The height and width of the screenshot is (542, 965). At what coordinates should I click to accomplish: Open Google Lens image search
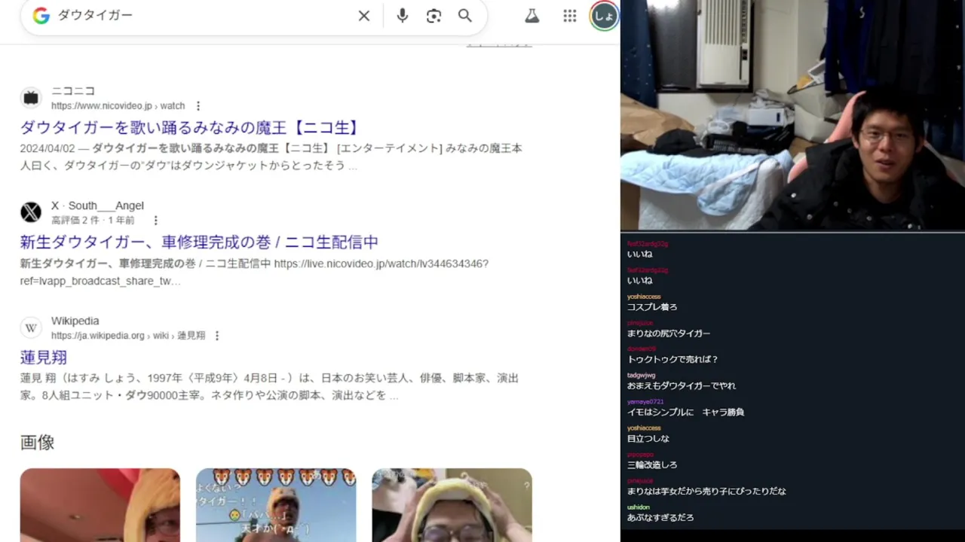(x=433, y=16)
